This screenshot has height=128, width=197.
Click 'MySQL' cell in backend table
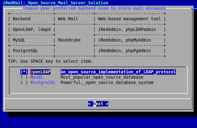(x=19, y=40)
